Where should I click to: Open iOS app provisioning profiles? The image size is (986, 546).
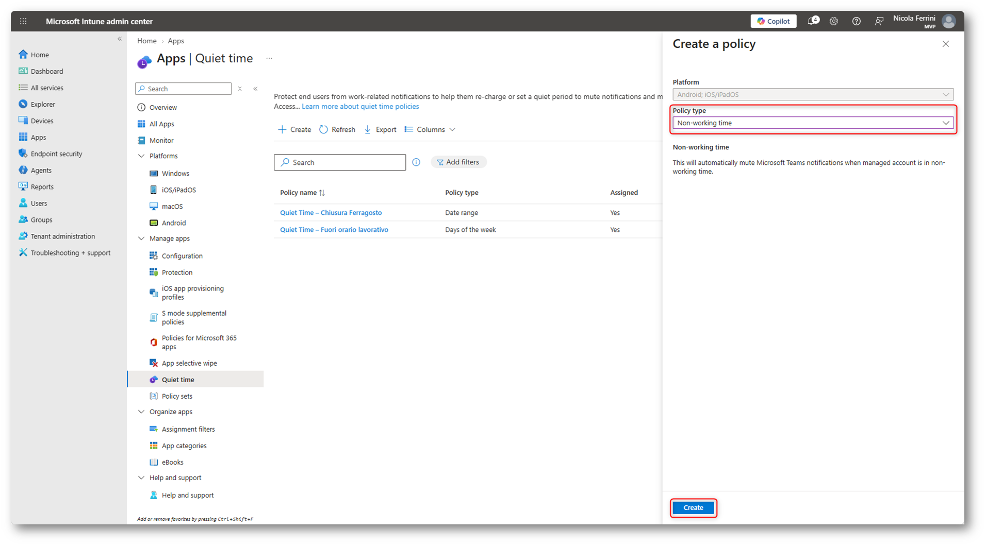(x=193, y=293)
